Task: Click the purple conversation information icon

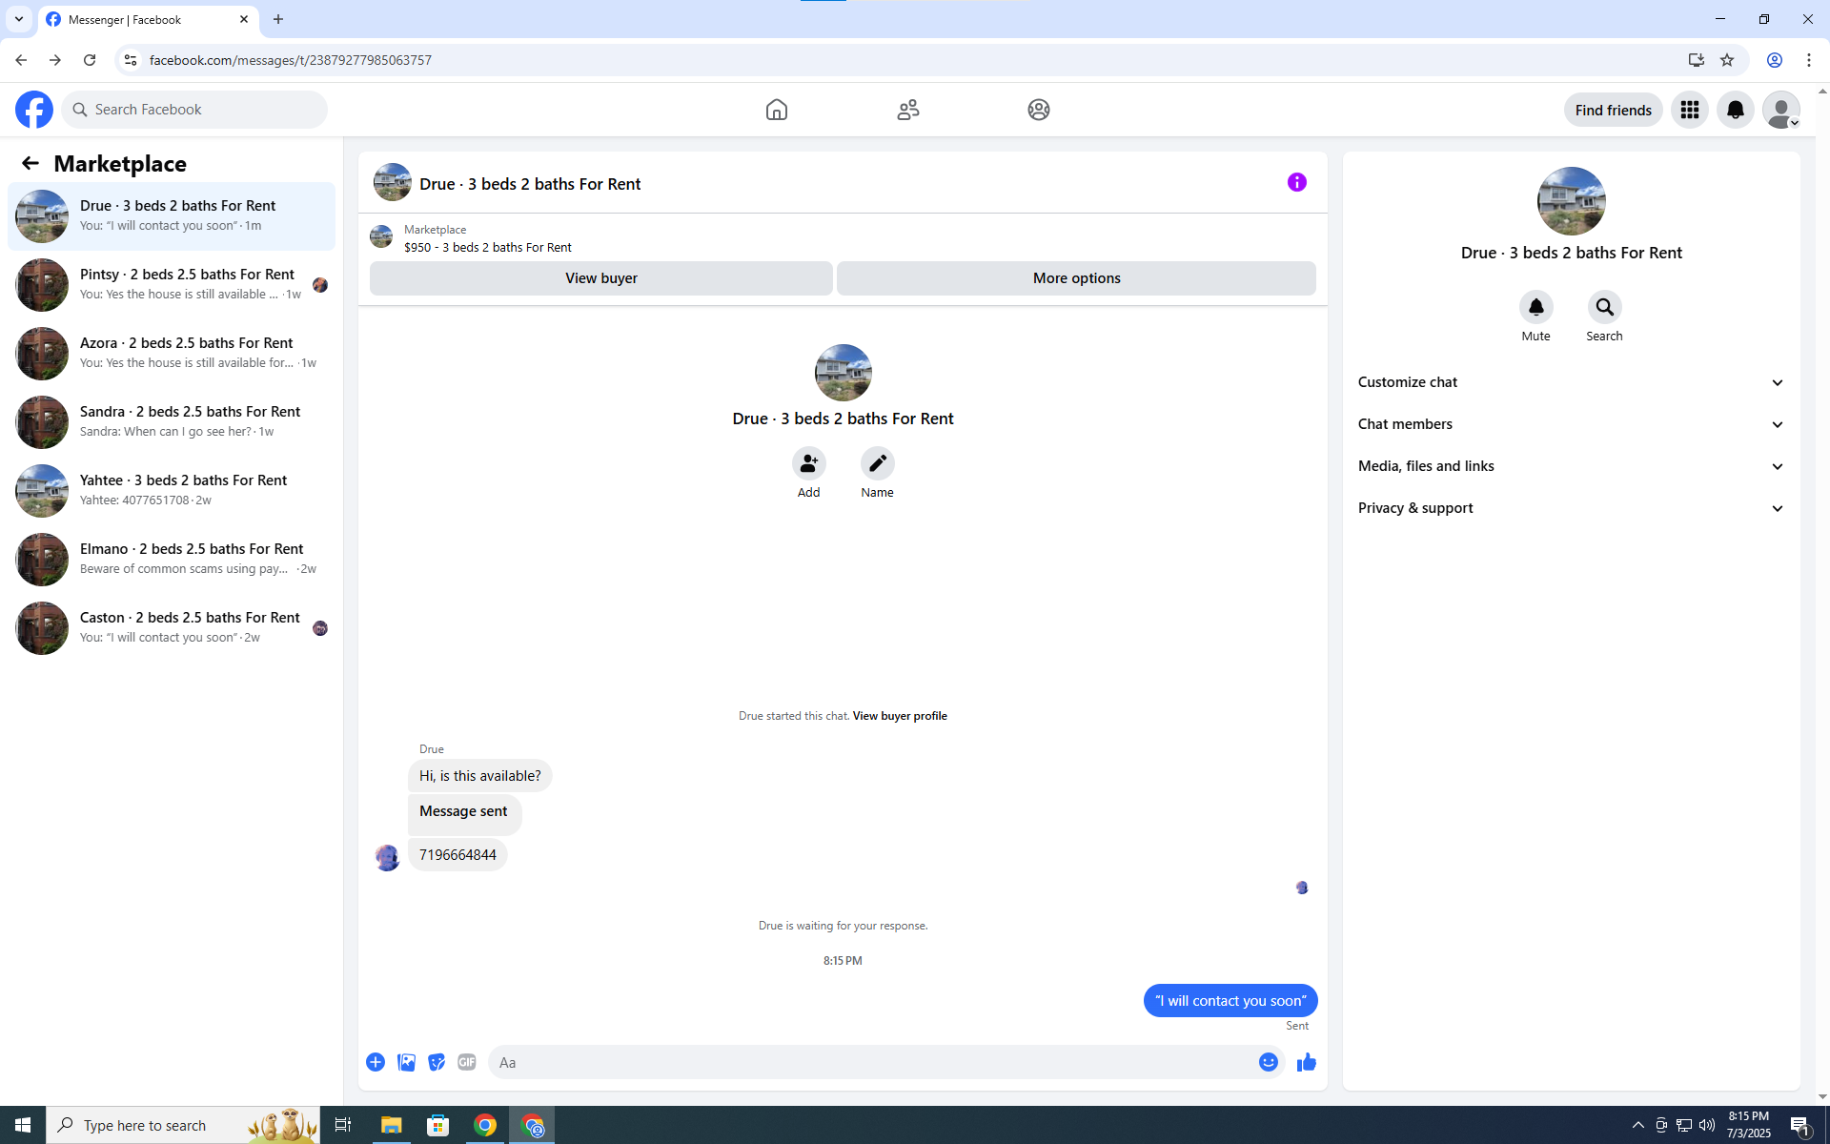Action: pos(1296,182)
